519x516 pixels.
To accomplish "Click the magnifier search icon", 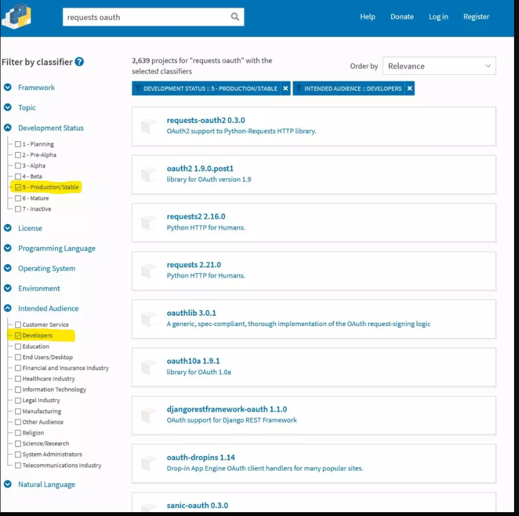I will [x=235, y=17].
